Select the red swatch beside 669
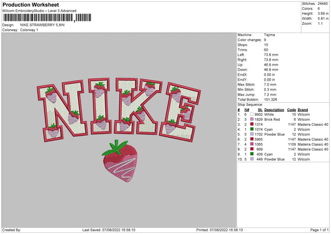The height and width of the screenshot is (234, 331). point(252,149)
